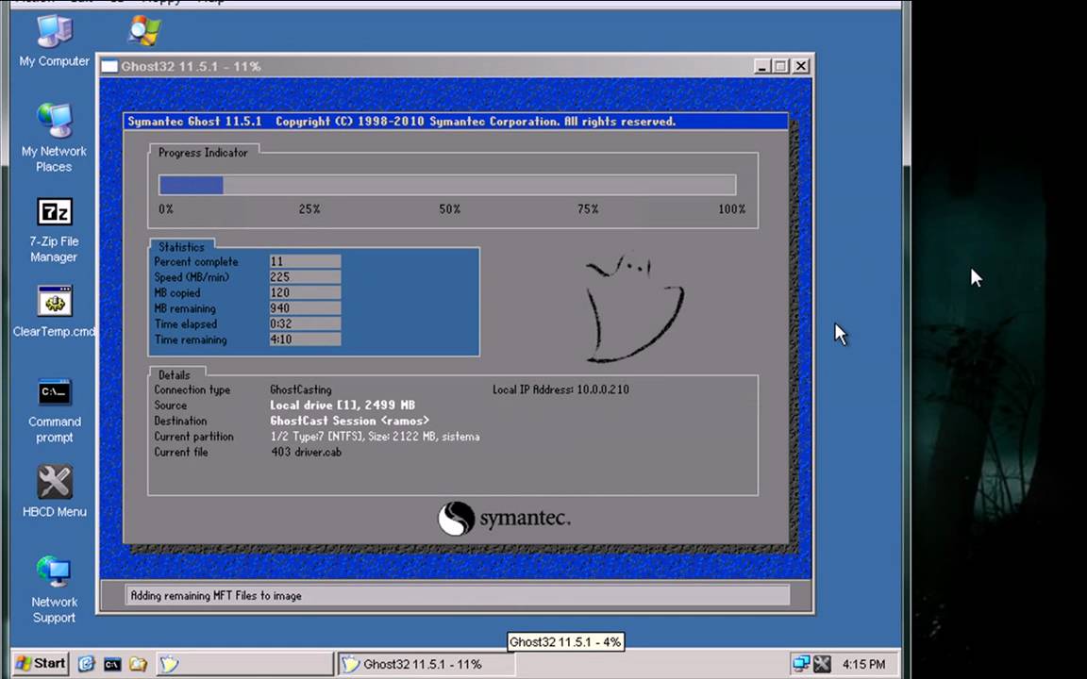The width and height of the screenshot is (1087, 679).
Task: Open the folder icon in quick launch
Action: (138, 664)
